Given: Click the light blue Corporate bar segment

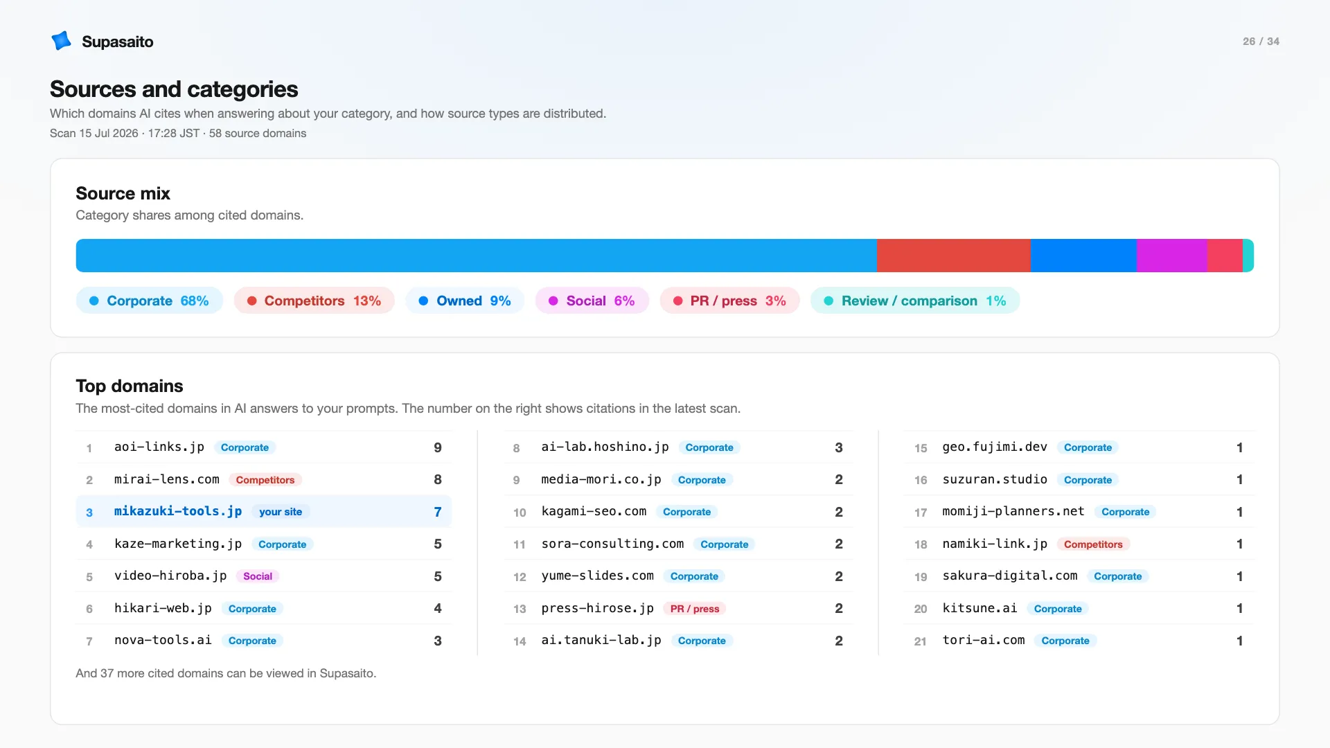Looking at the screenshot, I should (476, 256).
